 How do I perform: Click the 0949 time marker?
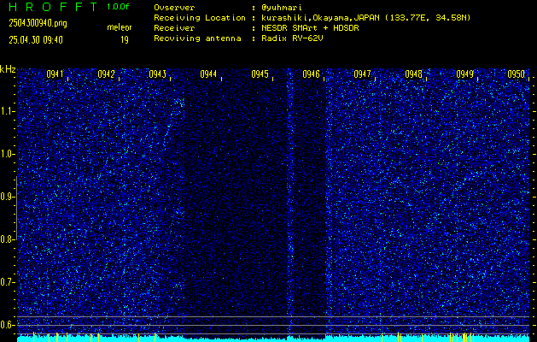tap(465, 74)
